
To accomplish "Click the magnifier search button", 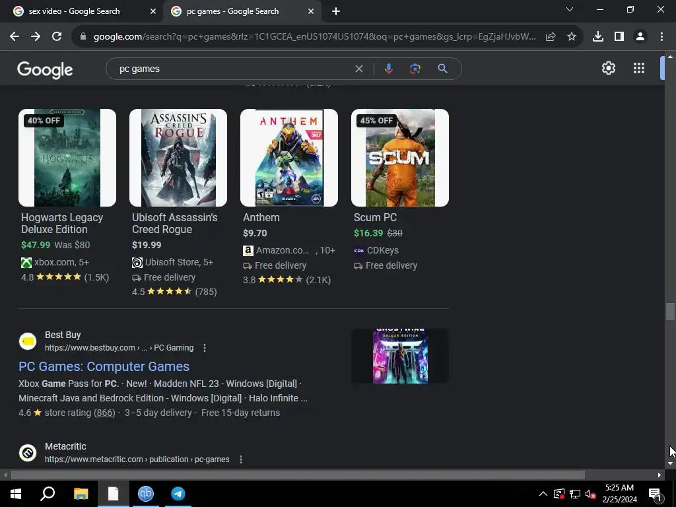I will pyautogui.click(x=442, y=69).
